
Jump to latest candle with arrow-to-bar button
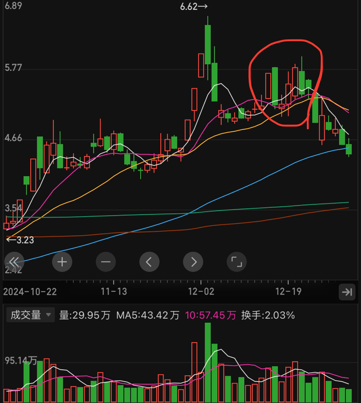[347, 292]
